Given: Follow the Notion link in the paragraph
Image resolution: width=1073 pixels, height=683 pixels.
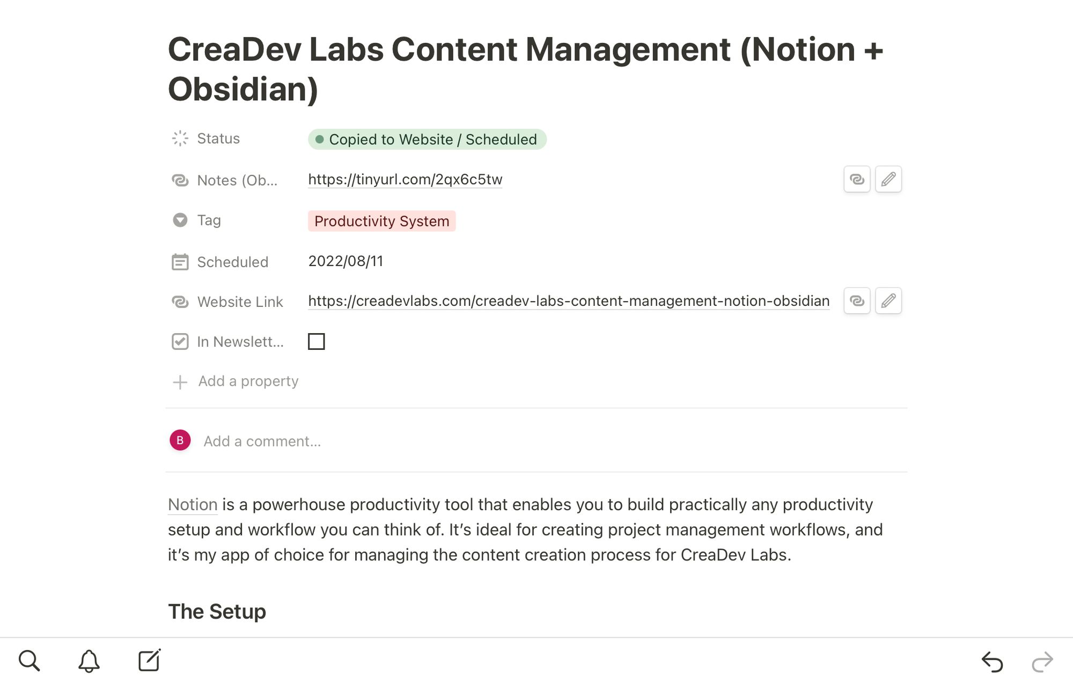Looking at the screenshot, I should [x=193, y=504].
